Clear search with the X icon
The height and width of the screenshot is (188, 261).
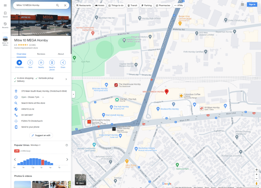click(x=65, y=5)
